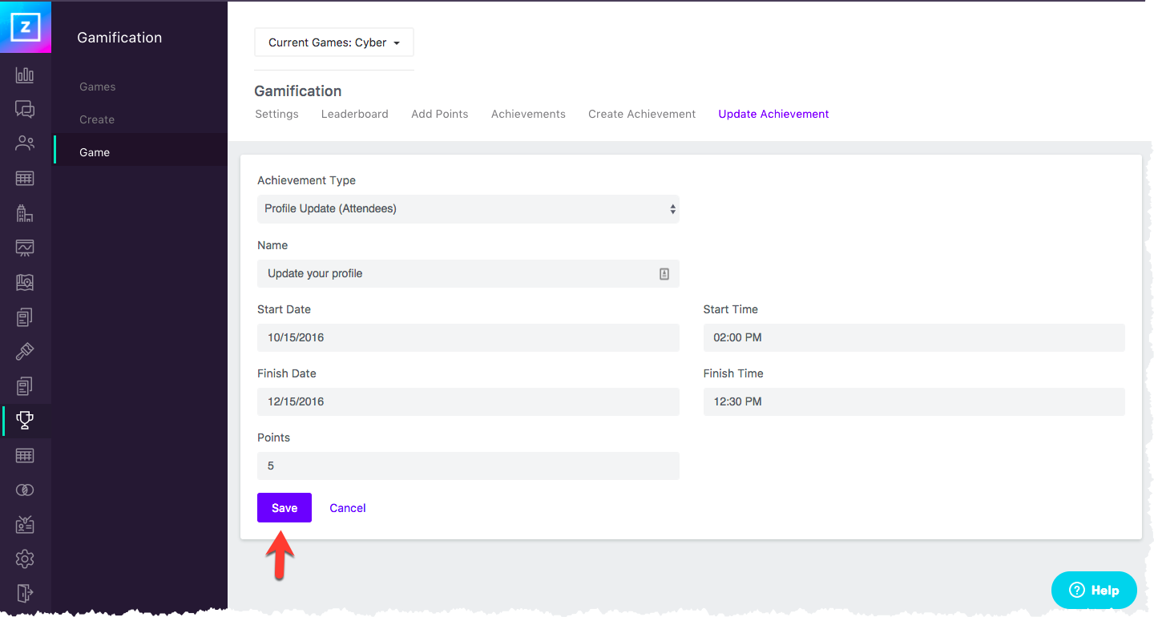This screenshot has width=1154, height=617.
Task: Open Create in the Gamification menu
Action: pos(97,119)
